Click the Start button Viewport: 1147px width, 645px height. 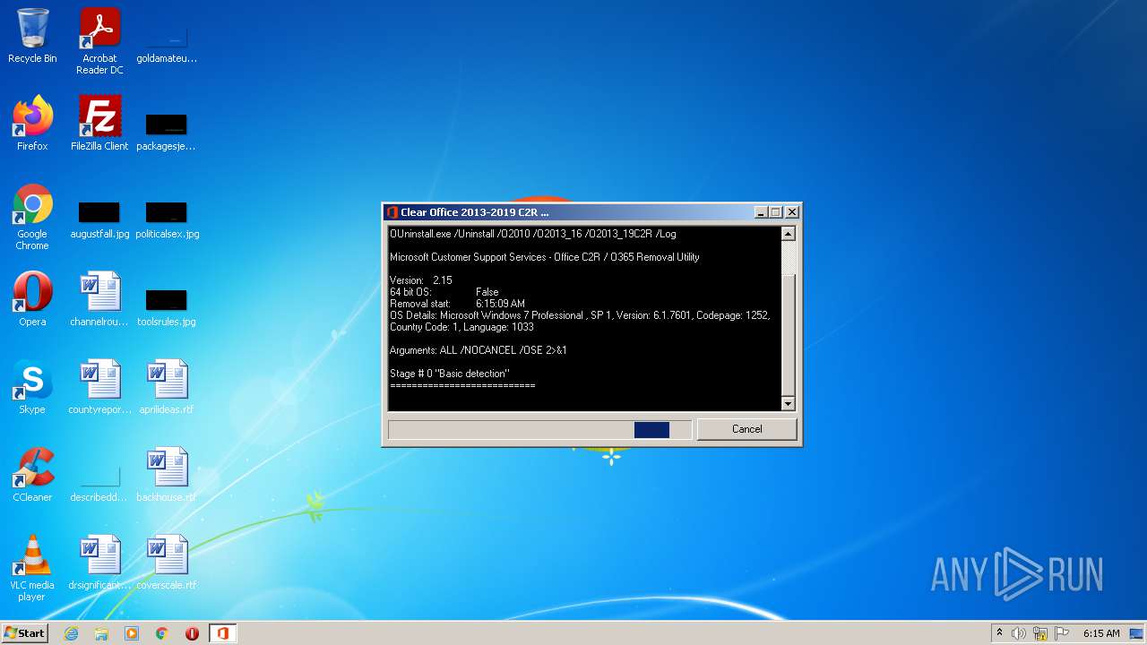pyautogui.click(x=25, y=633)
